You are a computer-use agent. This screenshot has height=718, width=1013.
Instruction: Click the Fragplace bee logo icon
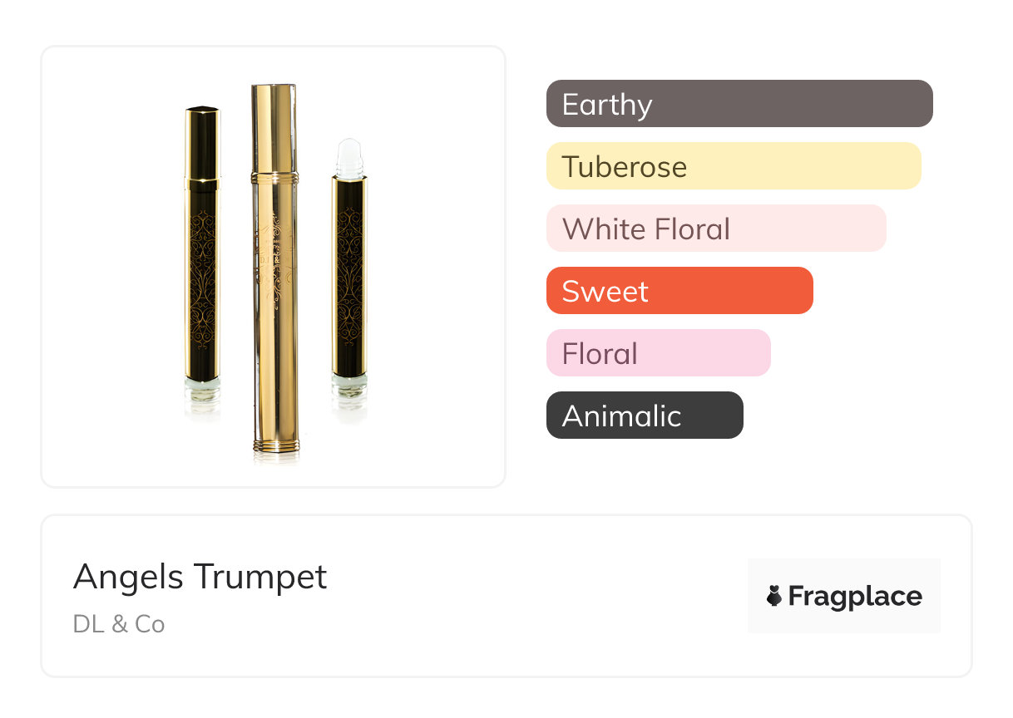774,596
